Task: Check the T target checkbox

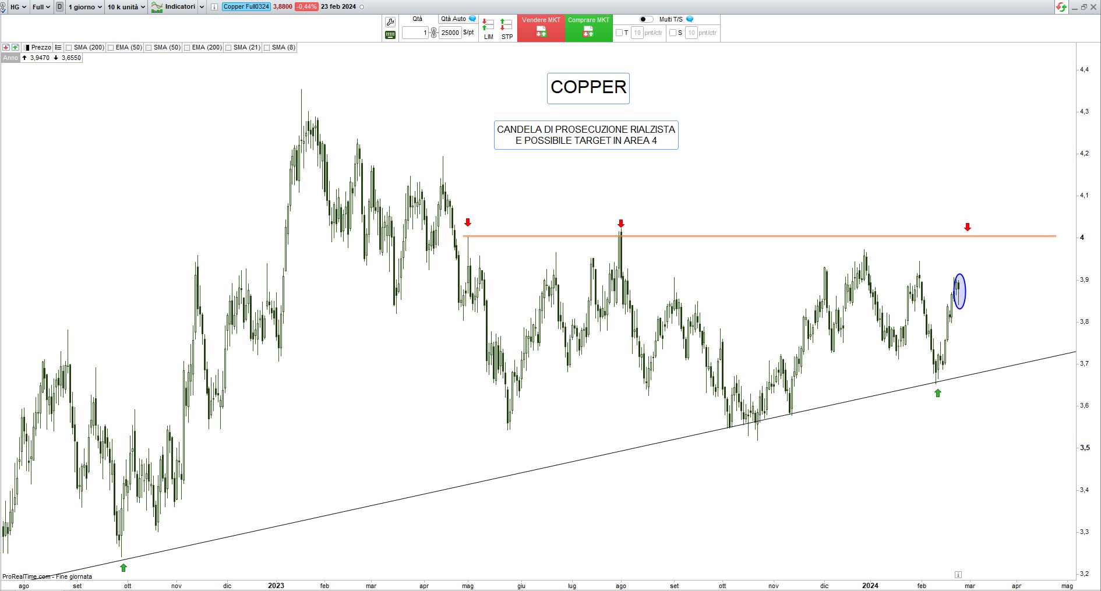Action: 619,33
